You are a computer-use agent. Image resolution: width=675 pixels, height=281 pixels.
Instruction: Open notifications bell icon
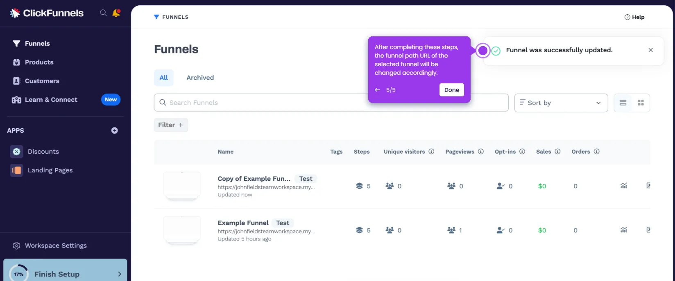pyautogui.click(x=116, y=13)
